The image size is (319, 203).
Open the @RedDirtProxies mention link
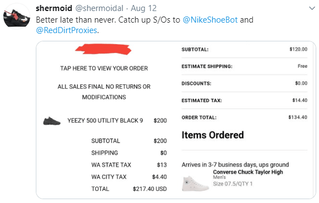click(67, 30)
